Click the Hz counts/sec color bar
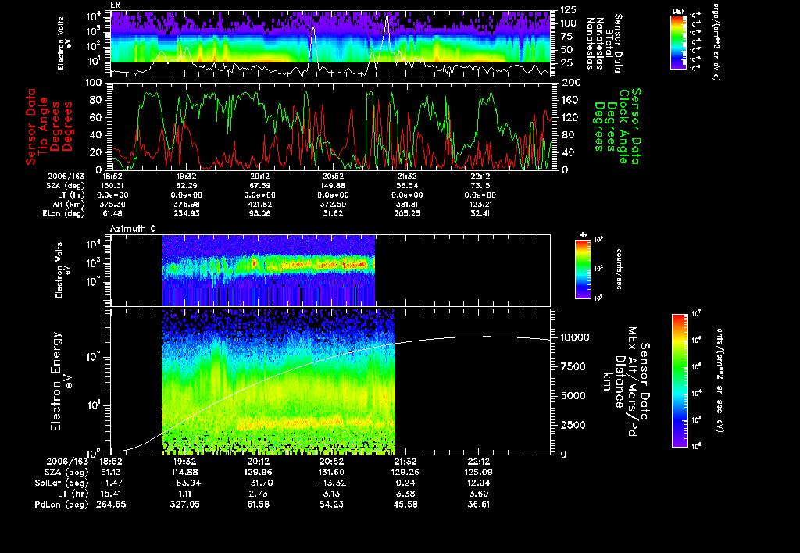Image resolution: width=800 pixels, height=553 pixels. [583, 269]
